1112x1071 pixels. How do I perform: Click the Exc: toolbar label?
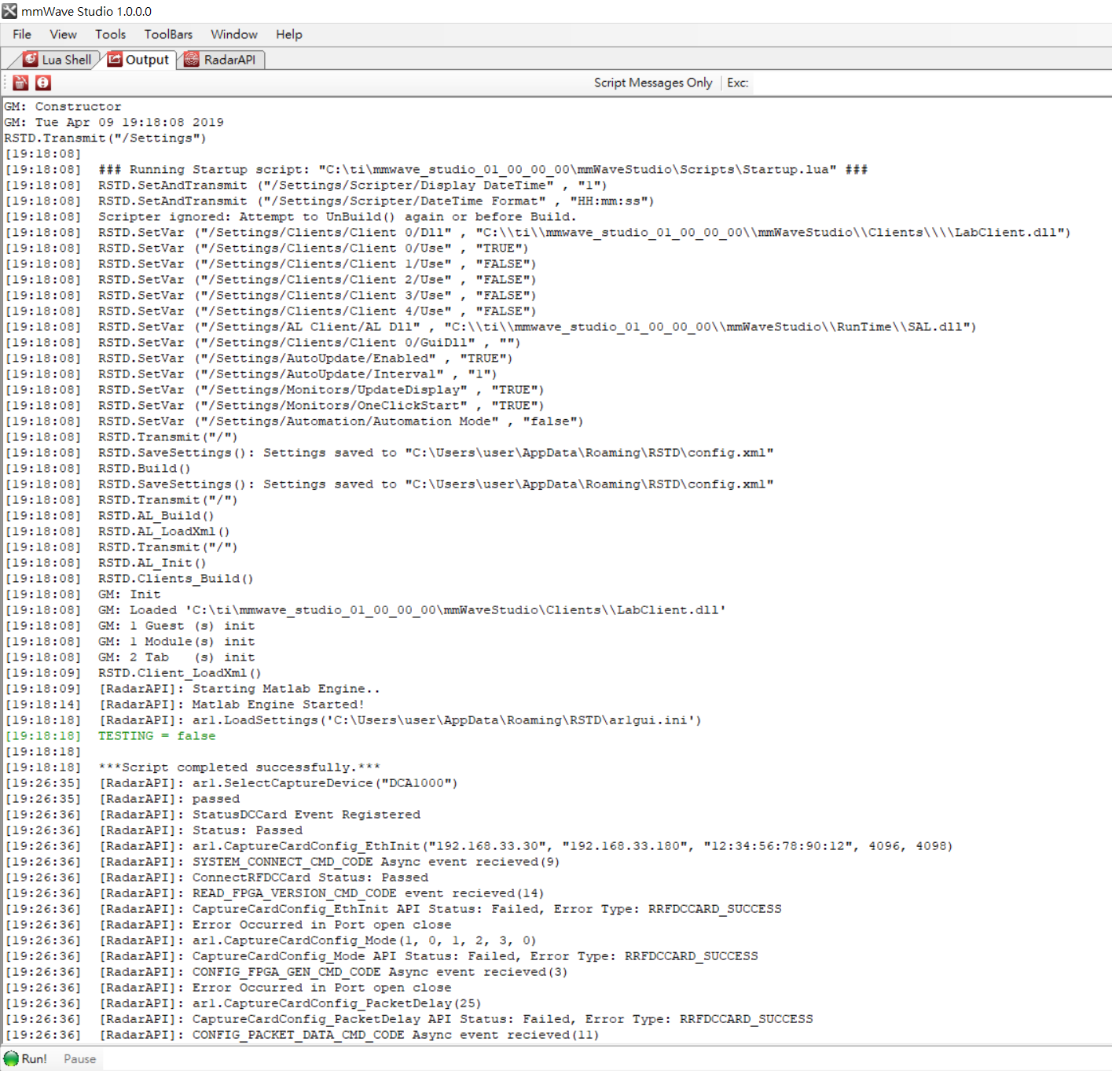click(737, 83)
